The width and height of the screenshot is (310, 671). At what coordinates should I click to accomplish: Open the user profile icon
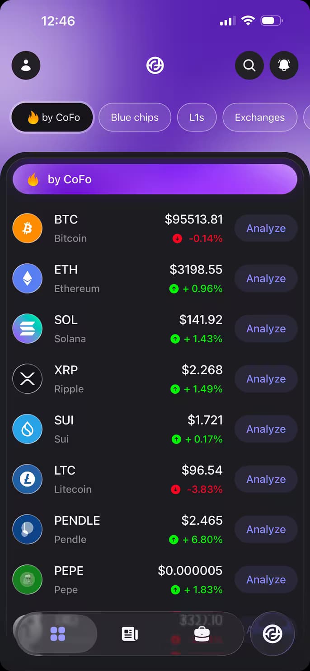26,65
